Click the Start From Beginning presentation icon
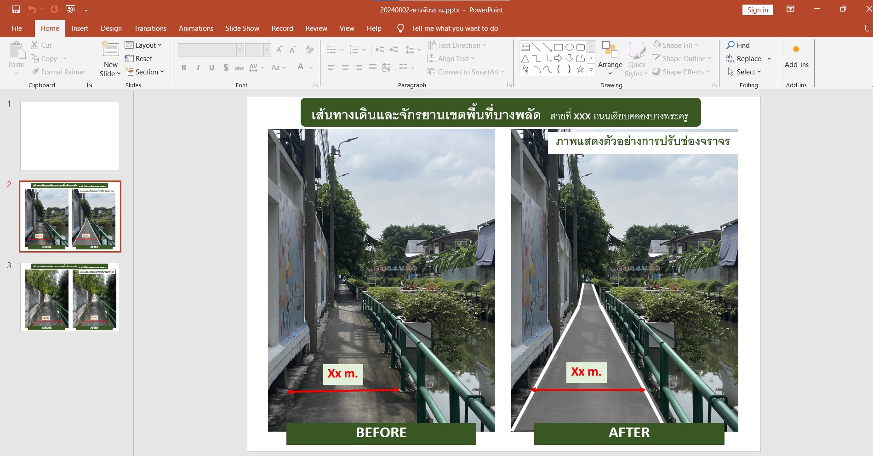The image size is (873, 456). coord(70,9)
